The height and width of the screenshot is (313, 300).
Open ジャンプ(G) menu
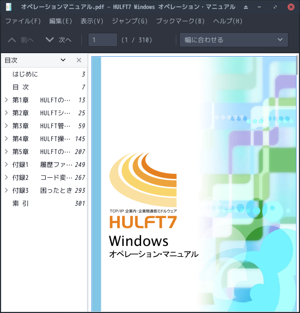point(130,21)
